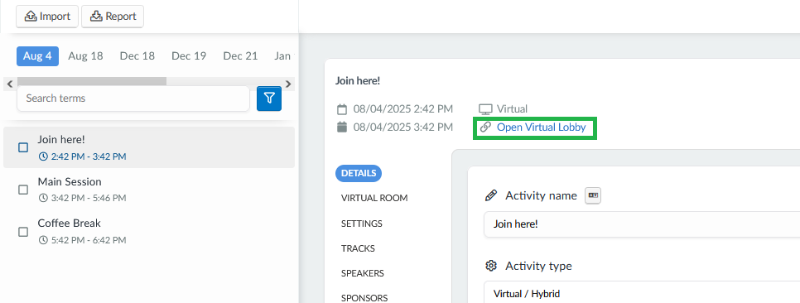Image resolution: width=800 pixels, height=303 pixels.
Task: Click the horizontal date scrollbar thumb
Action: click(92, 81)
